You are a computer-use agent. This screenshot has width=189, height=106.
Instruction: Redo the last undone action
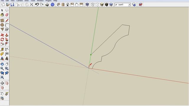42,5
